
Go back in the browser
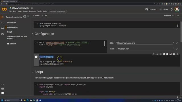coord(1,4)
